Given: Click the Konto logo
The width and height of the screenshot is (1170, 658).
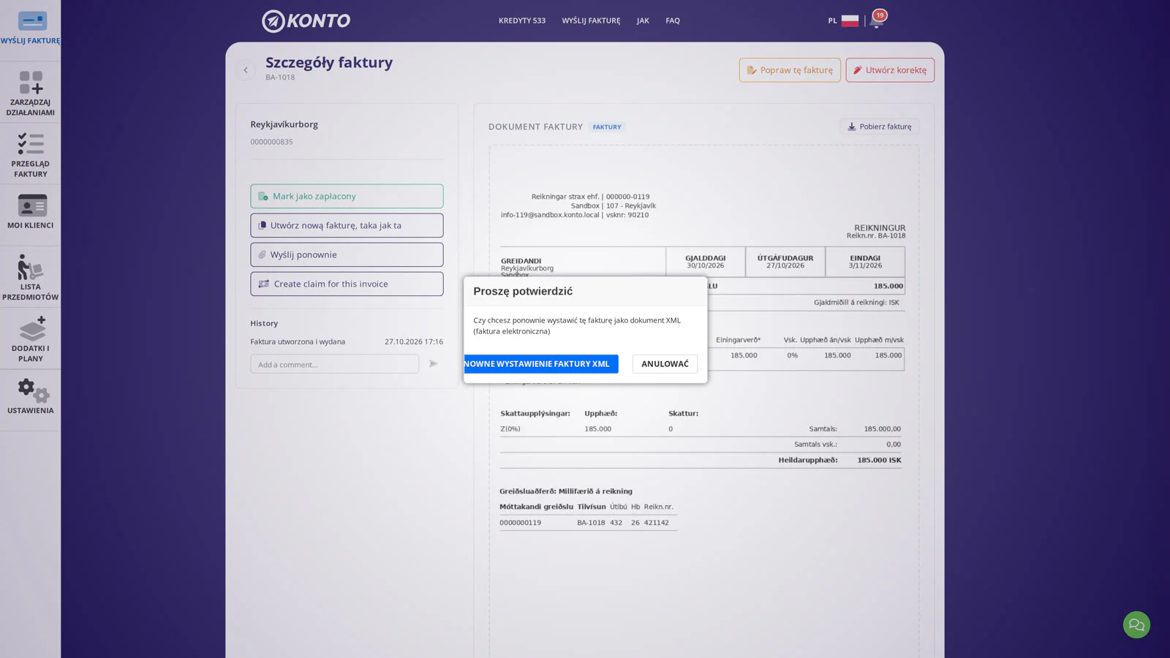Looking at the screenshot, I should (x=306, y=20).
